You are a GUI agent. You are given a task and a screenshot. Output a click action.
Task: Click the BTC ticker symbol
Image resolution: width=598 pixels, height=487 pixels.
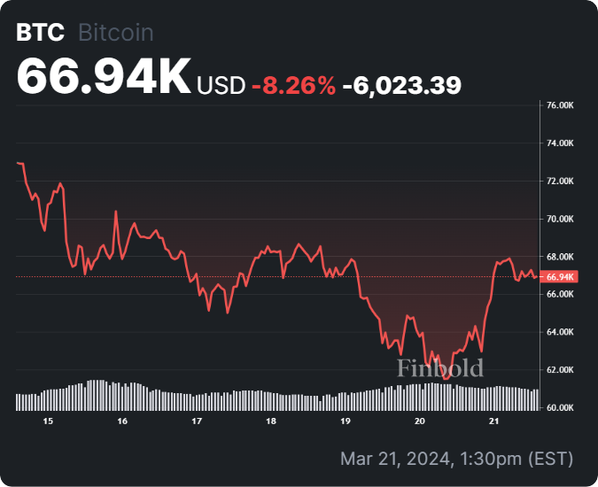(x=41, y=33)
